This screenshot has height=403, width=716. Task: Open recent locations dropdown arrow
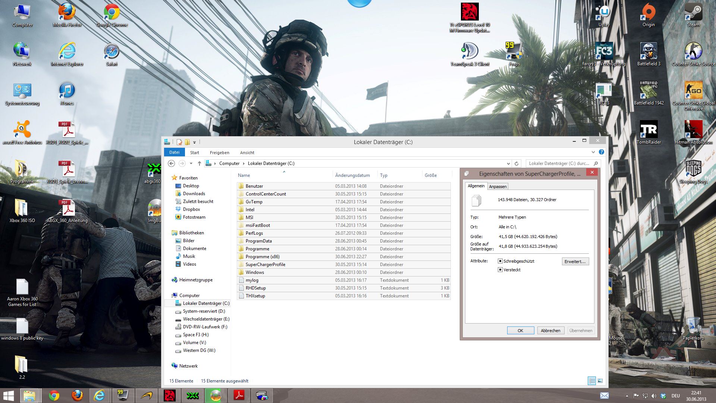click(x=191, y=163)
